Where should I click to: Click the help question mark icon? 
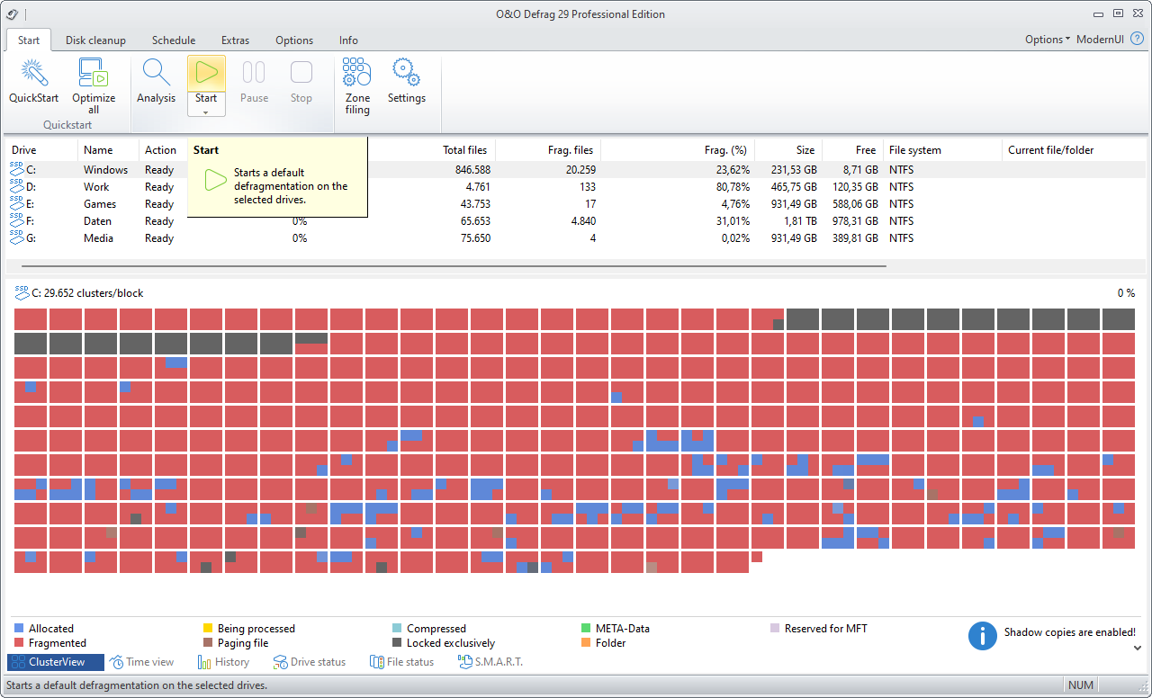[x=1137, y=40]
